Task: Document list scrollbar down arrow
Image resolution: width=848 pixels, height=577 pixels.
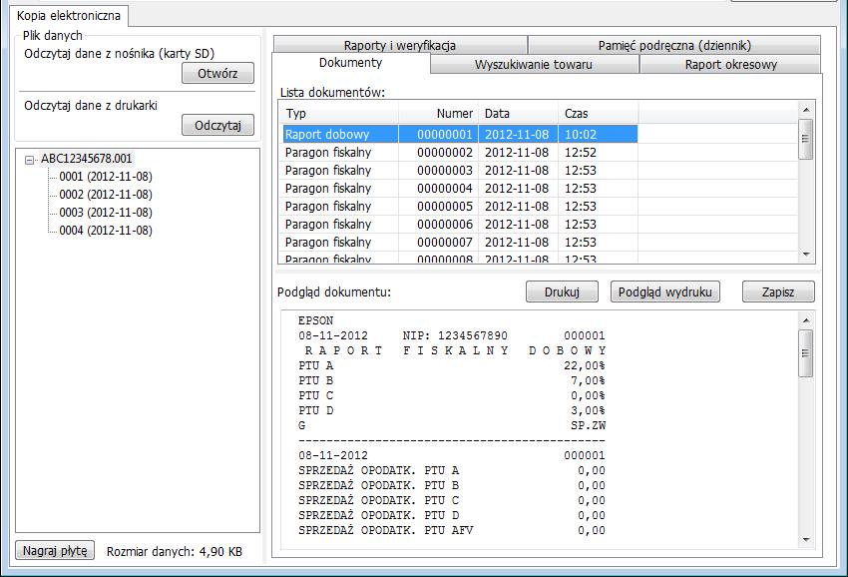Action: [806, 255]
